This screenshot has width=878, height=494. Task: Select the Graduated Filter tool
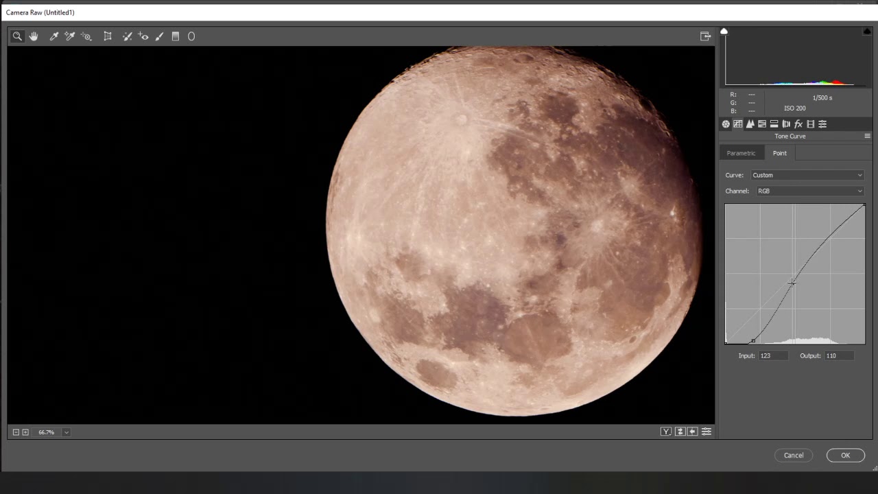pos(176,36)
